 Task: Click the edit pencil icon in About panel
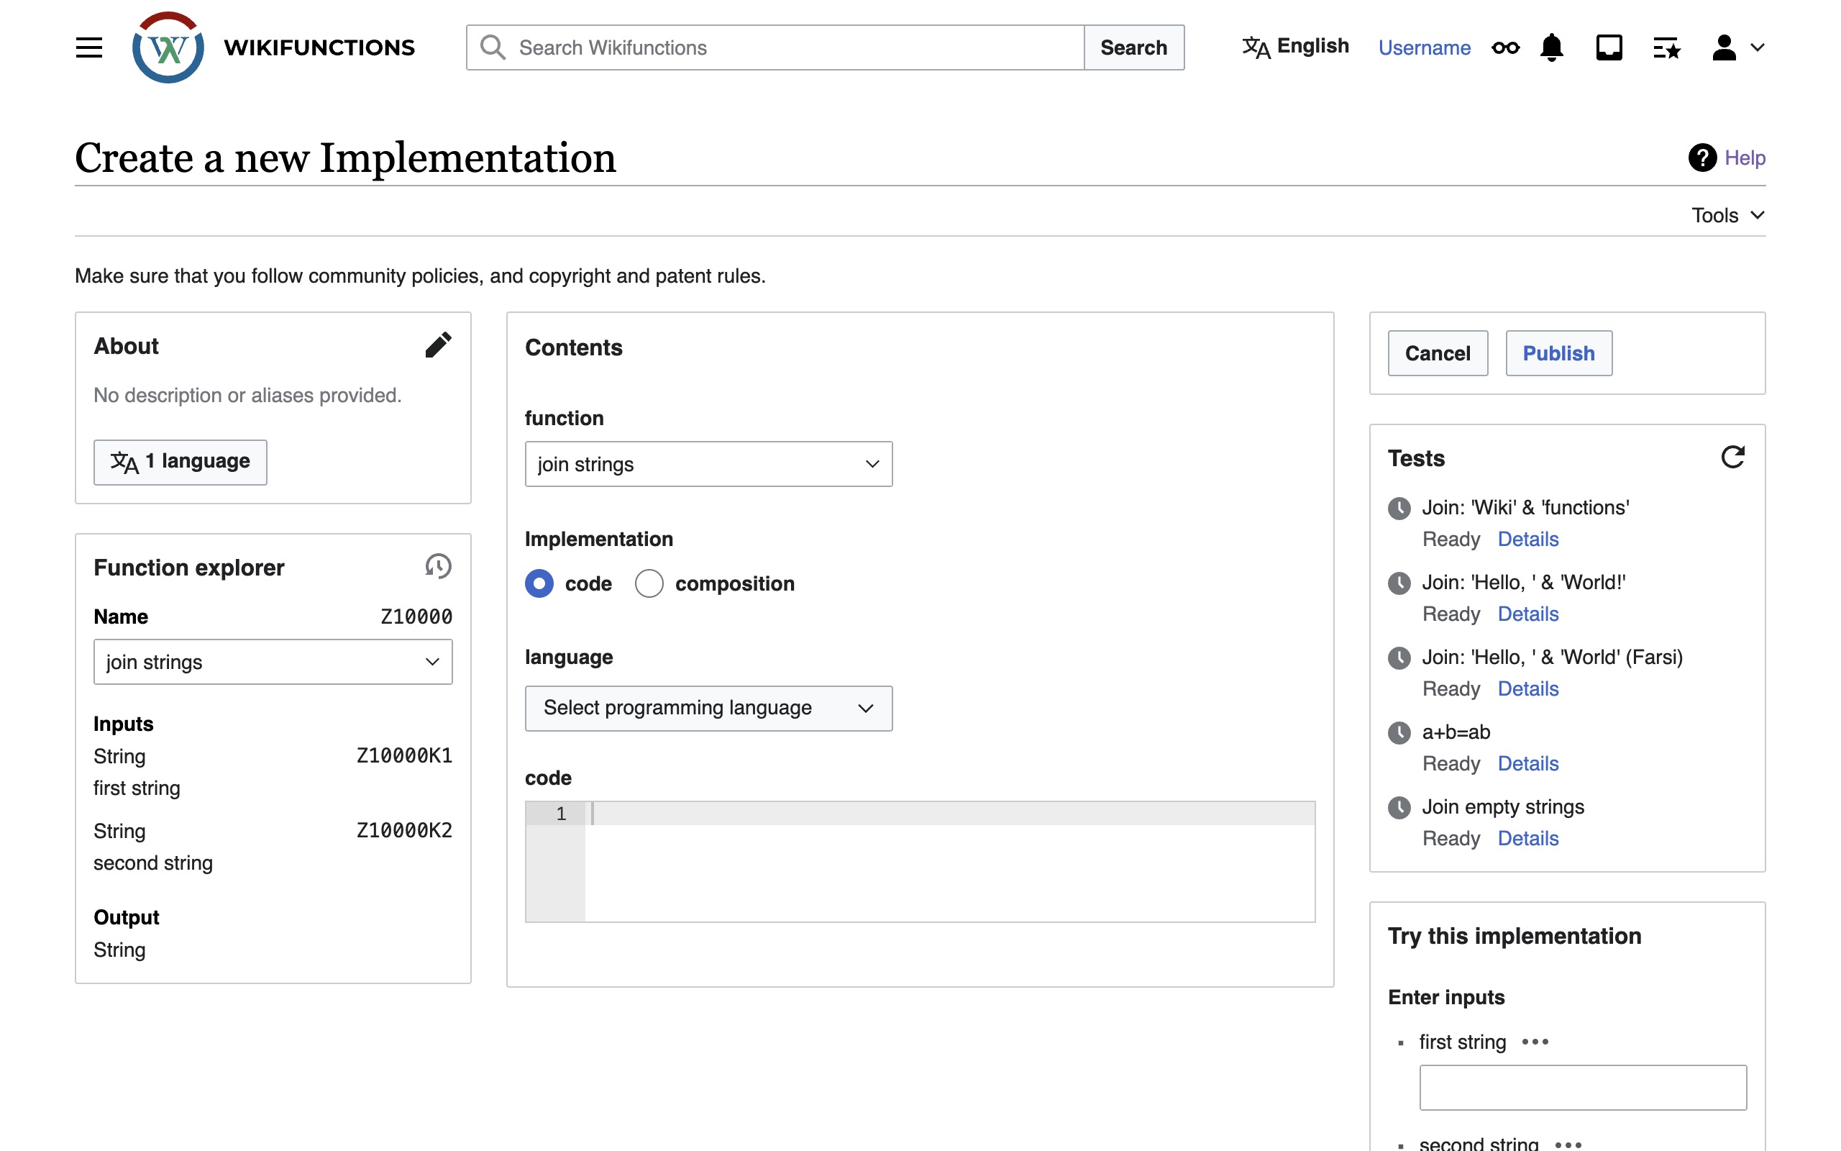[437, 345]
